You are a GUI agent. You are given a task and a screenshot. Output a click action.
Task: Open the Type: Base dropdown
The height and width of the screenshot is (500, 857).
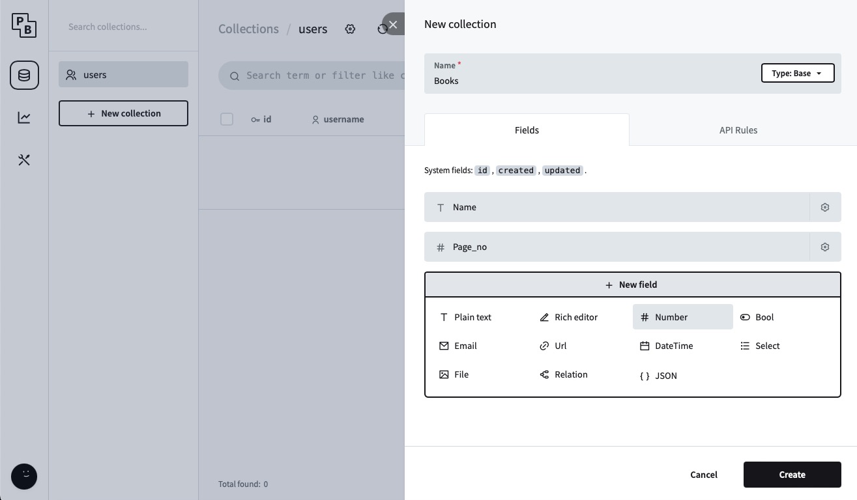[798, 73]
